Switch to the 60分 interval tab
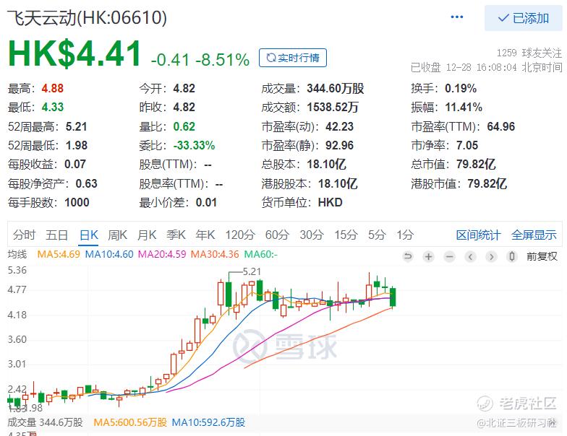Image resolution: width=567 pixels, height=436 pixels. click(x=277, y=235)
